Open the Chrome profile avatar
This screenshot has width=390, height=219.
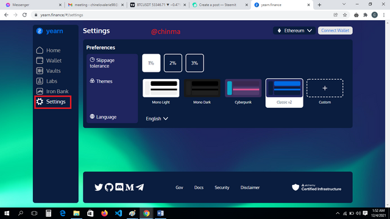click(x=375, y=15)
